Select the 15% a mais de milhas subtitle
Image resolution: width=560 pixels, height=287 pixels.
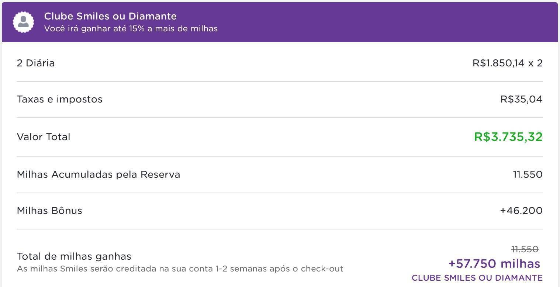(131, 28)
